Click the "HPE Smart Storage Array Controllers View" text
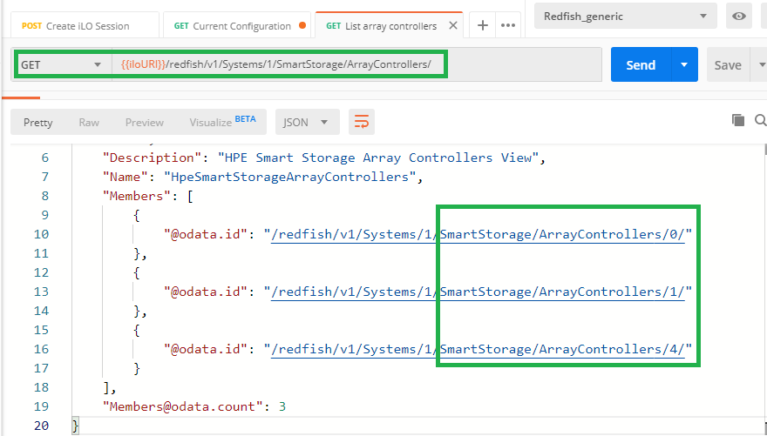 pos(378,158)
